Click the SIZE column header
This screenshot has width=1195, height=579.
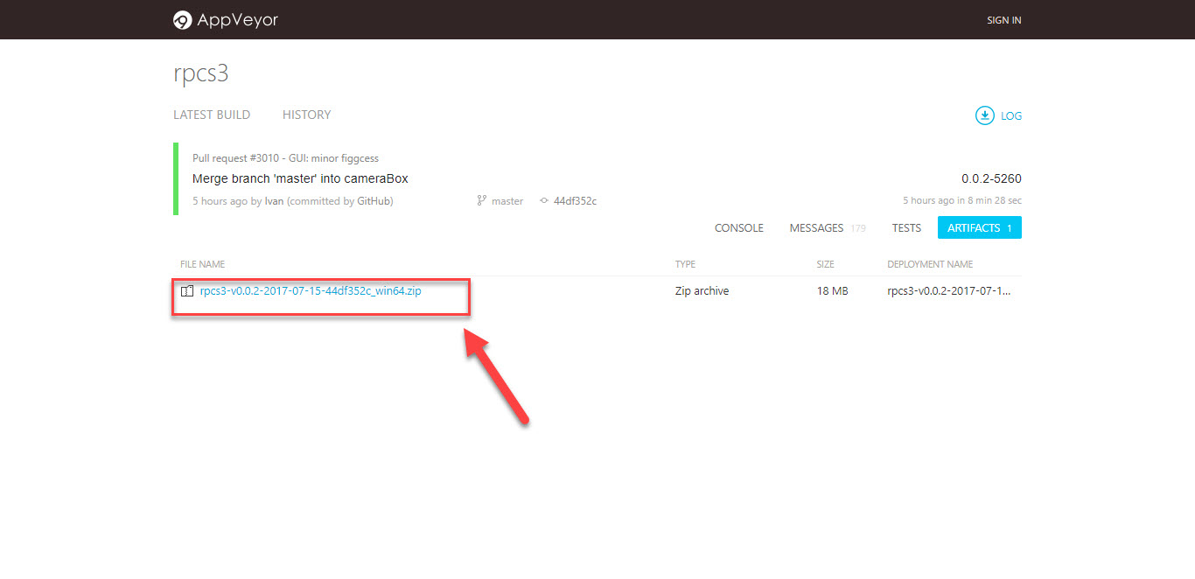[x=825, y=264]
